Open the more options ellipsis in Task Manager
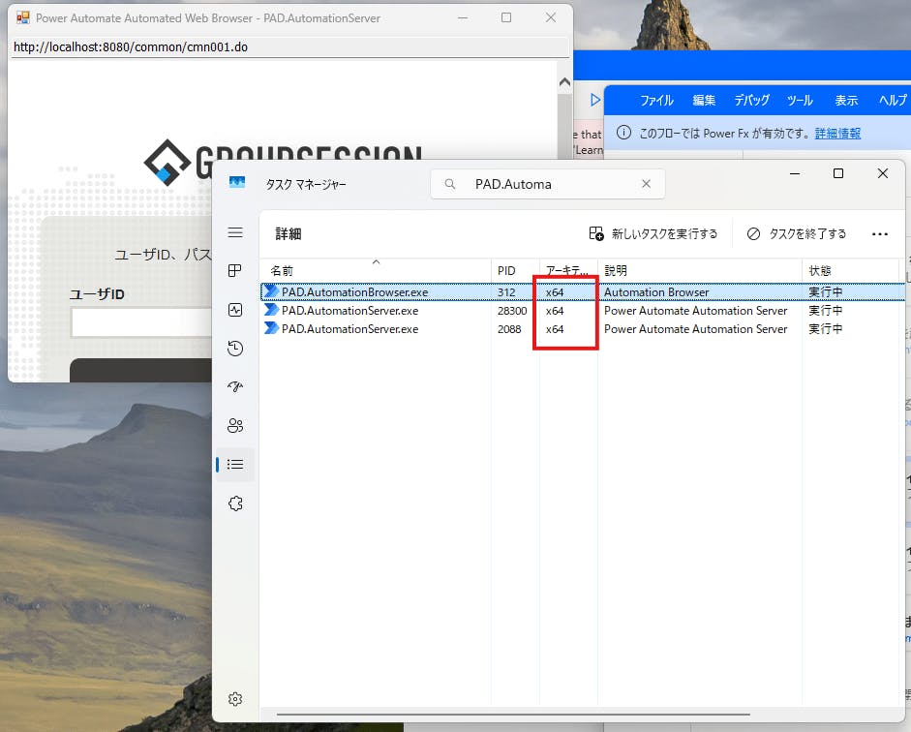Viewport: 911px width, 732px height. click(880, 234)
